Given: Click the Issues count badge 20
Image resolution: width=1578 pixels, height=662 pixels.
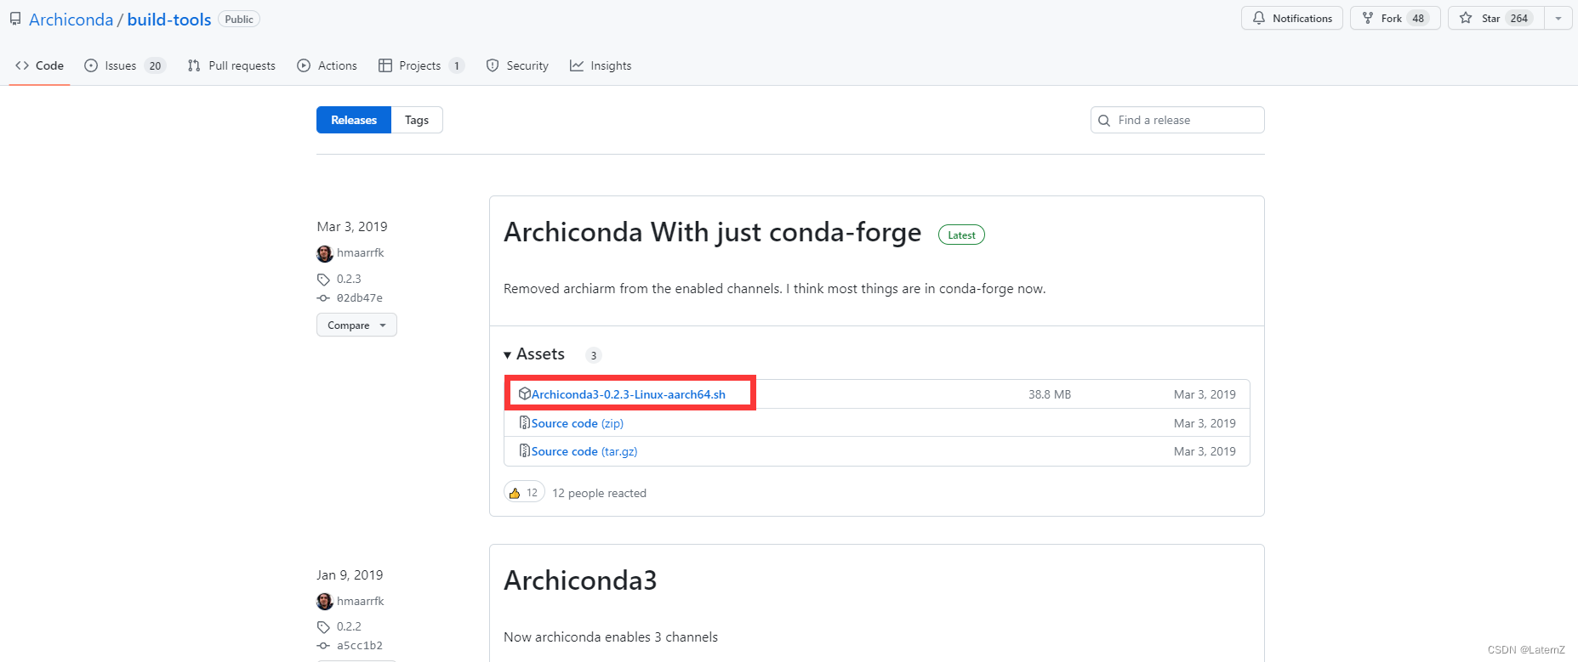Looking at the screenshot, I should click(x=155, y=65).
